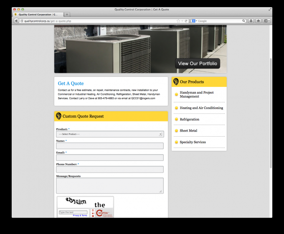Screen dimensions: 284x234
Task: Expand the Select Product dropdown
Action: pyautogui.click(x=110, y=134)
